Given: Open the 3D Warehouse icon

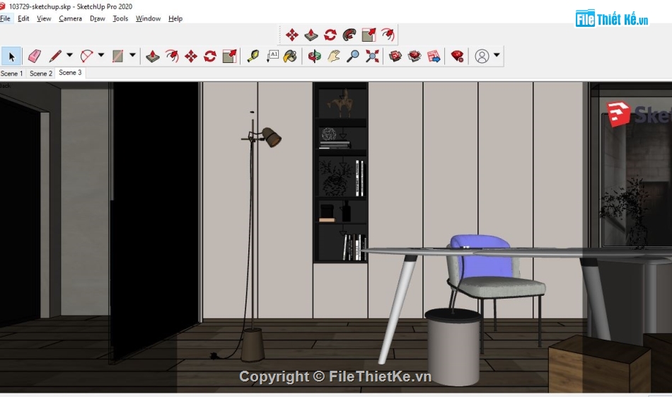Looking at the screenshot, I should click(395, 56).
